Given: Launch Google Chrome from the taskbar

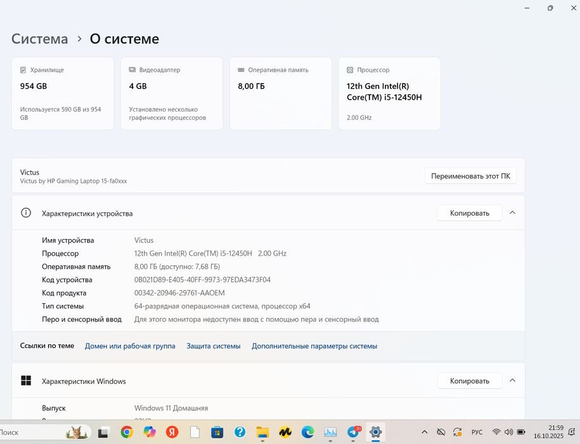Looking at the screenshot, I should tap(127, 432).
